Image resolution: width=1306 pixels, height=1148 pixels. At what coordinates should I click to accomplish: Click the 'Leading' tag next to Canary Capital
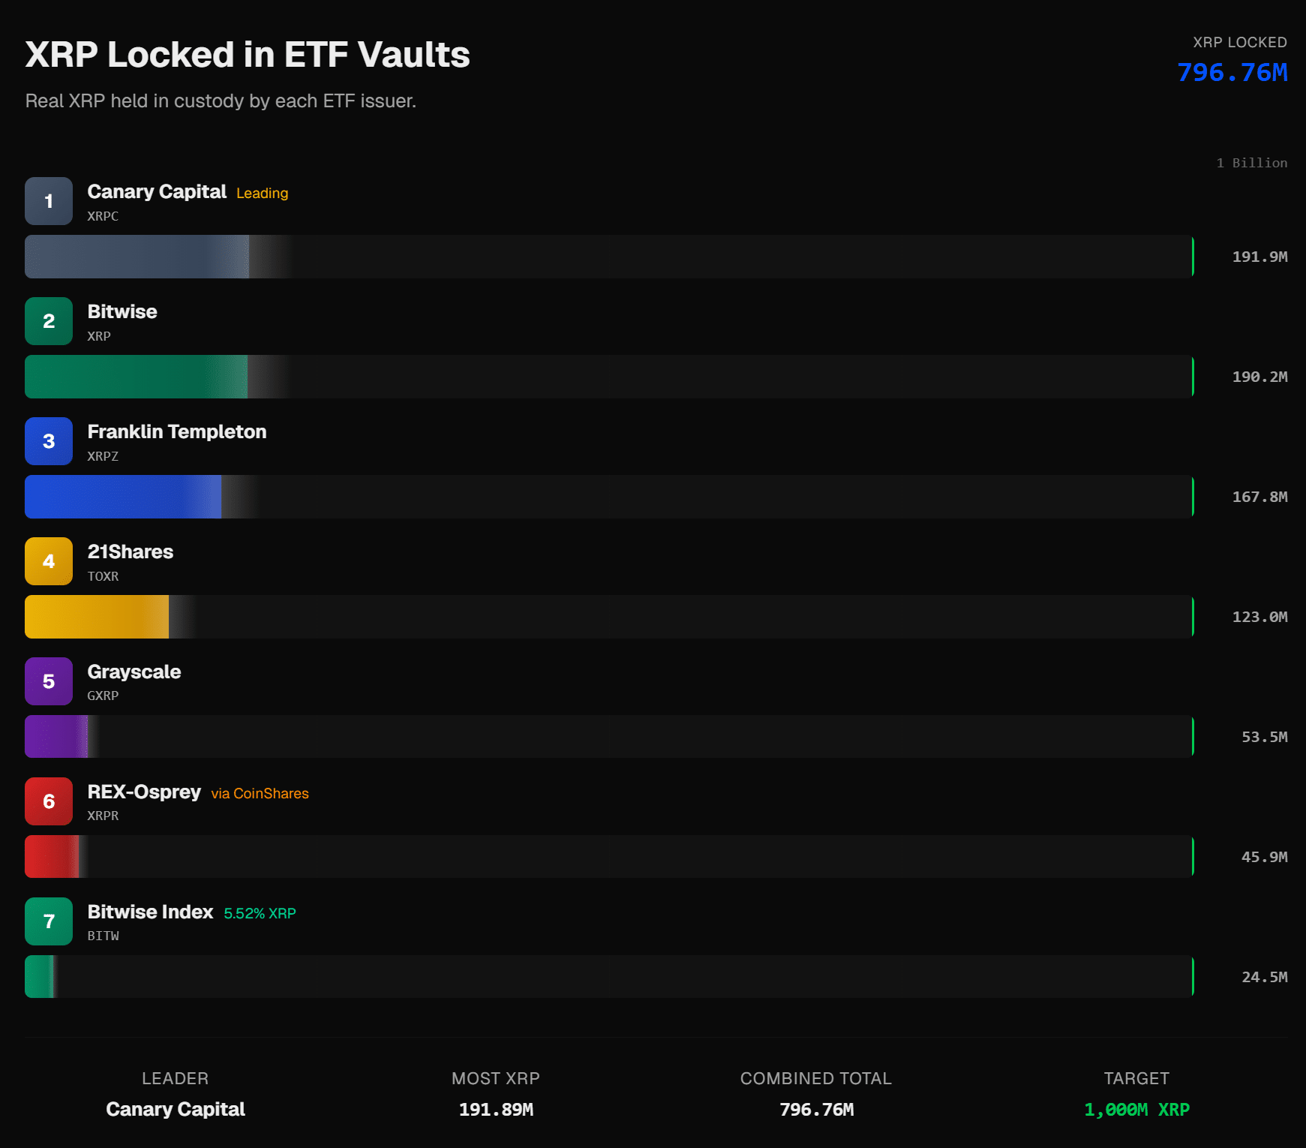click(x=263, y=193)
